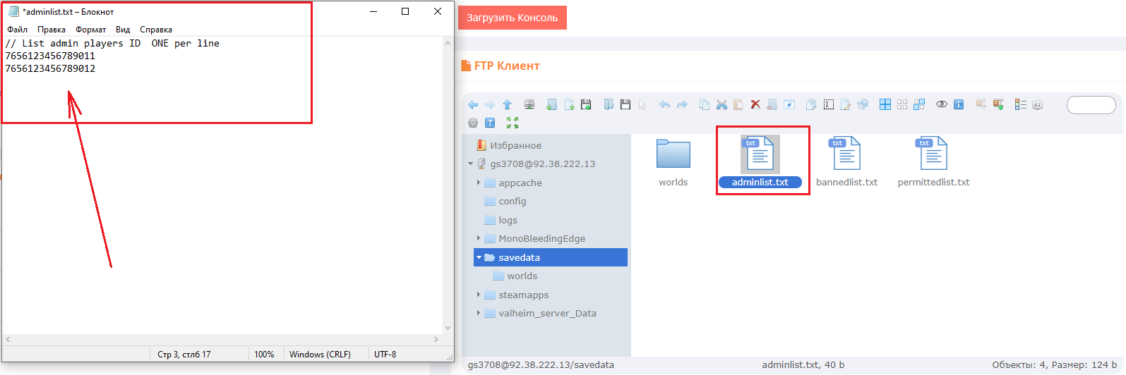Show file info with blue i icon
The image size is (1126, 375).
click(x=959, y=104)
